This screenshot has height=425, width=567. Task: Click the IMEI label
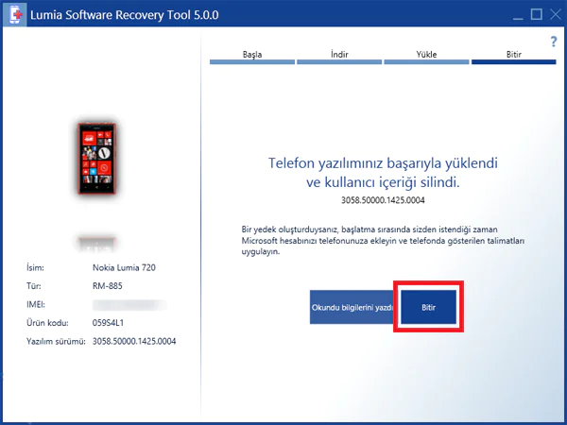pyautogui.click(x=36, y=305)
